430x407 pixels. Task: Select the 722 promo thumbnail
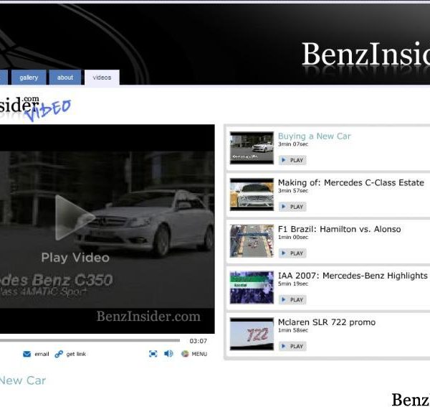click(252, 334)
